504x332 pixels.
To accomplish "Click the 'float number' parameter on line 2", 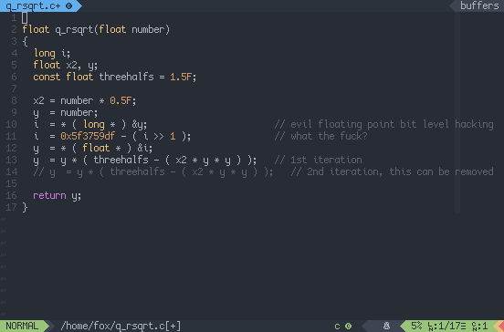I will 131,30.
